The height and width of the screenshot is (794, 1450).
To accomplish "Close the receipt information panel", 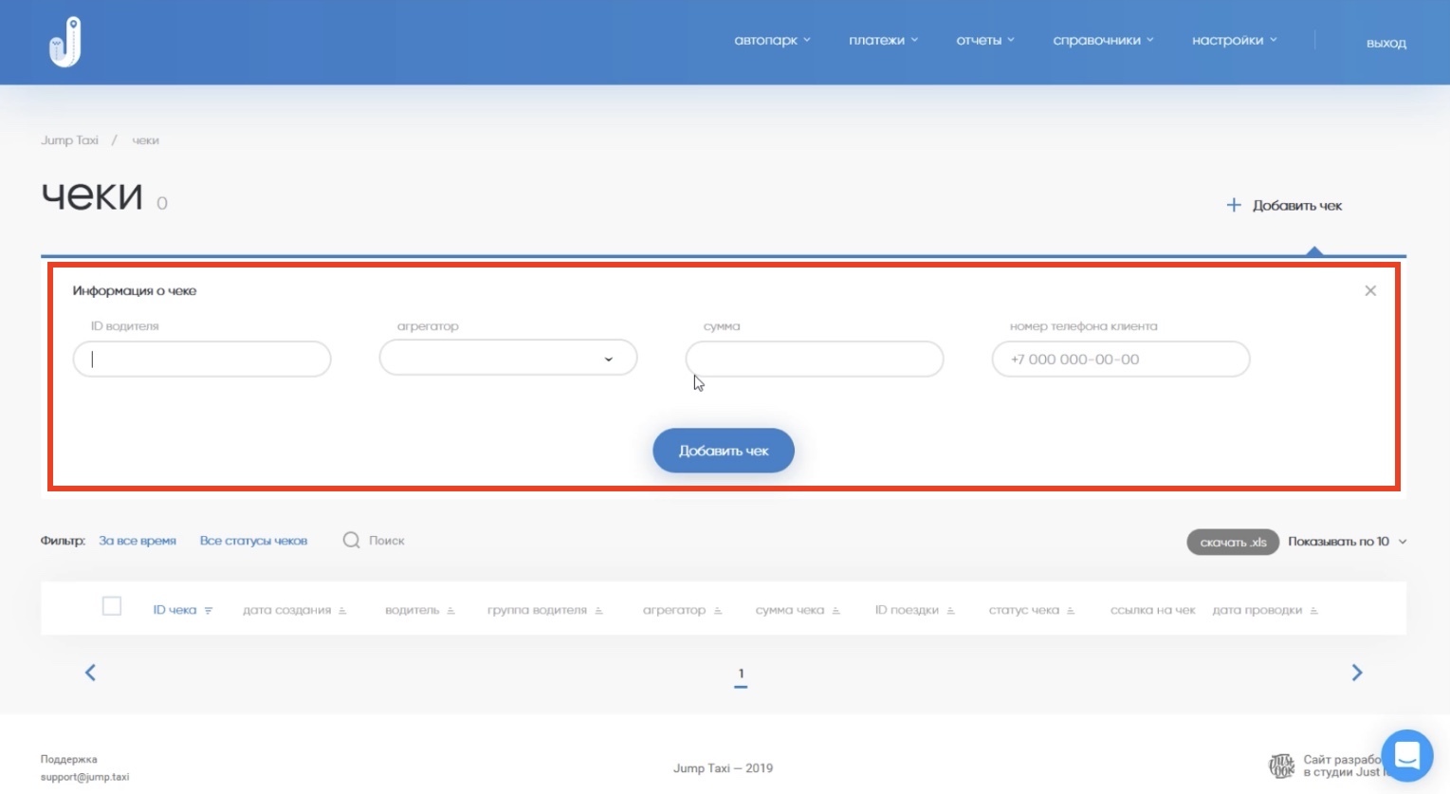I will [x=1369, y=291].
